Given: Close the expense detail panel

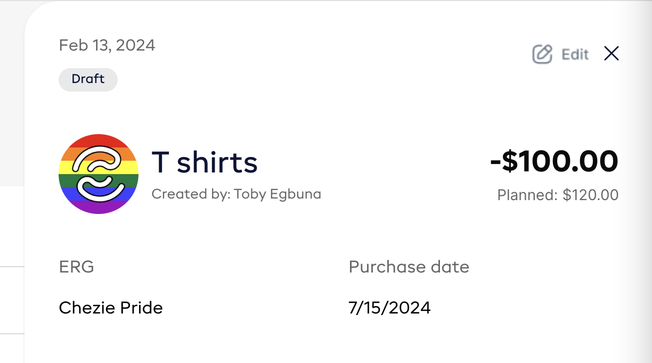Looking at the screenshot, I should (x=611, y=53).
